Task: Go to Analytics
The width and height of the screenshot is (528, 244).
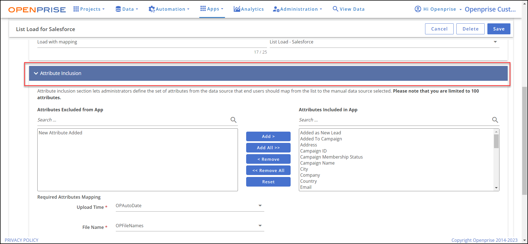Action: coord(249,9)
